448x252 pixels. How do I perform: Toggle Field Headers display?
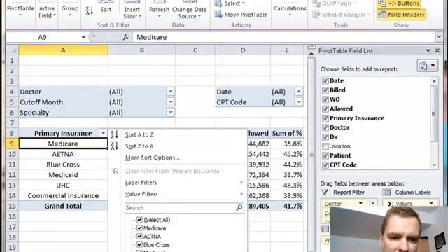(x=401, y=15)
